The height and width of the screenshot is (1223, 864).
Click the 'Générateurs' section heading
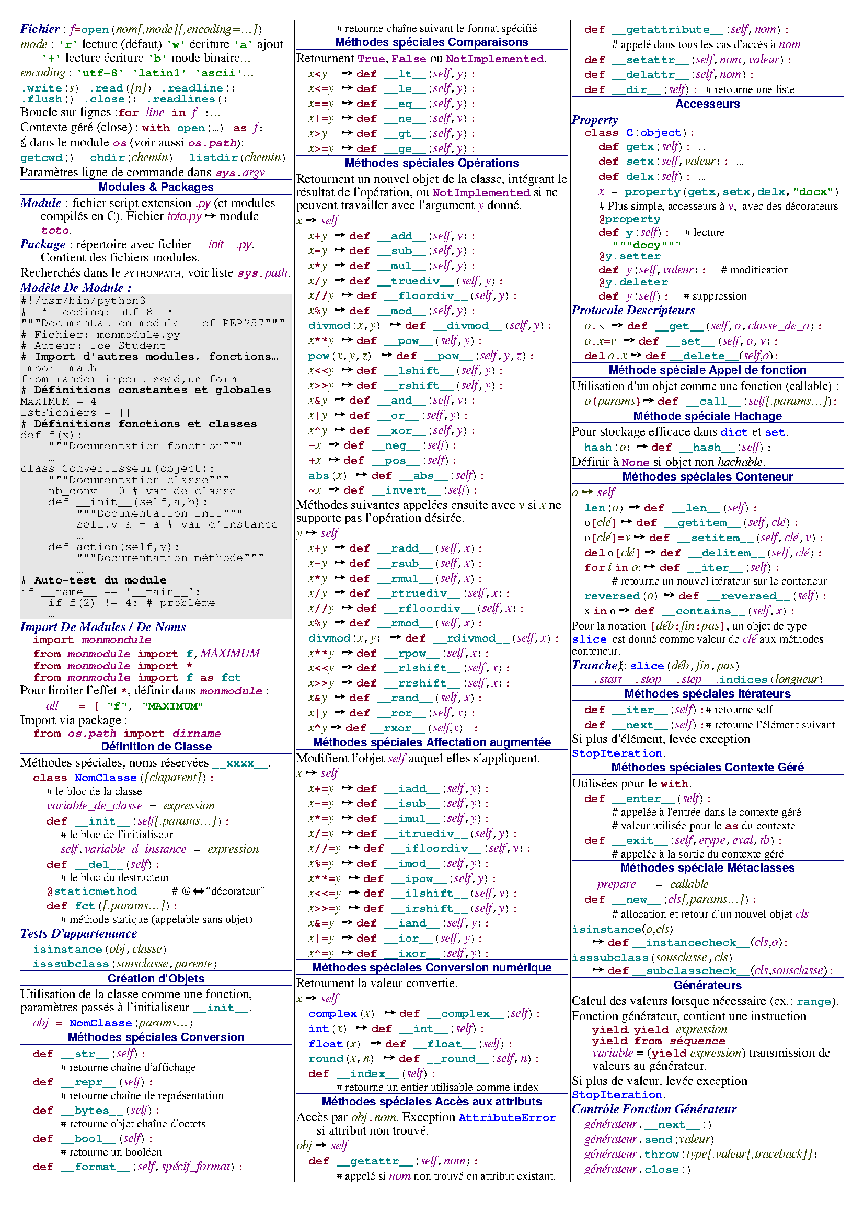coord(707,986)
